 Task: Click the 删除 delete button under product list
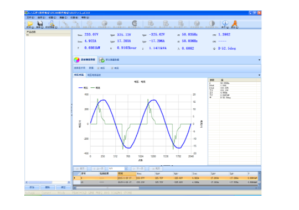click(x=48, y=187)
